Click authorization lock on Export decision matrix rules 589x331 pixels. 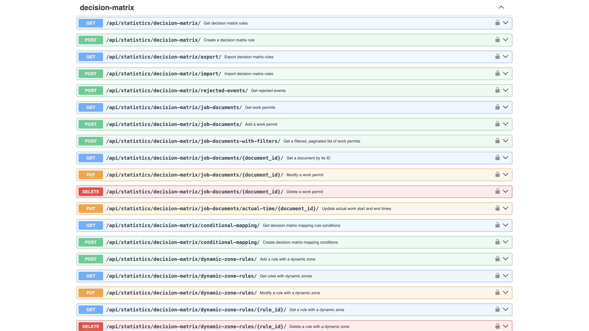click(x=497, y=56)
